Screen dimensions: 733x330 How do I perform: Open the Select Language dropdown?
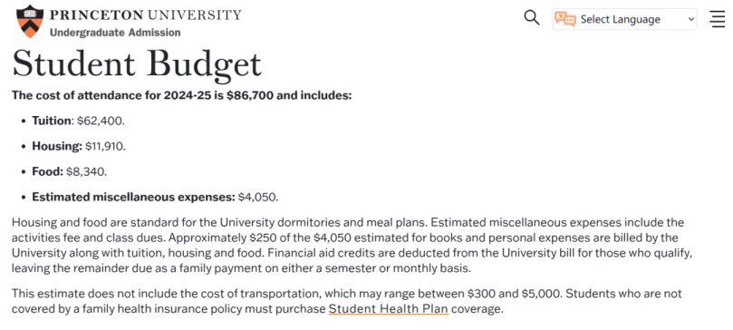[x=624, y=19]
